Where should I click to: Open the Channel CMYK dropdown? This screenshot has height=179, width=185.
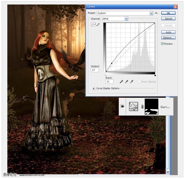[126, 19]
